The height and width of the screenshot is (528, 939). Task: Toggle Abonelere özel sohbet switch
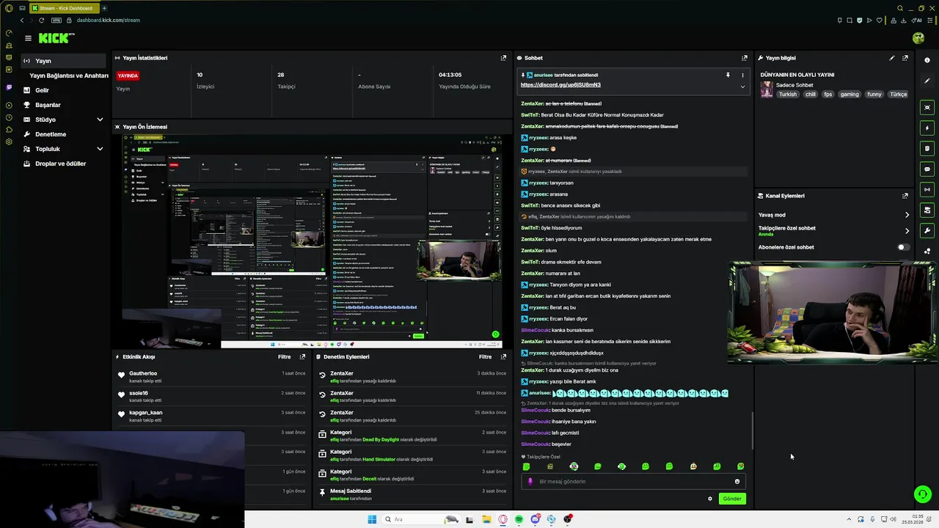click(x=904, y=247)
